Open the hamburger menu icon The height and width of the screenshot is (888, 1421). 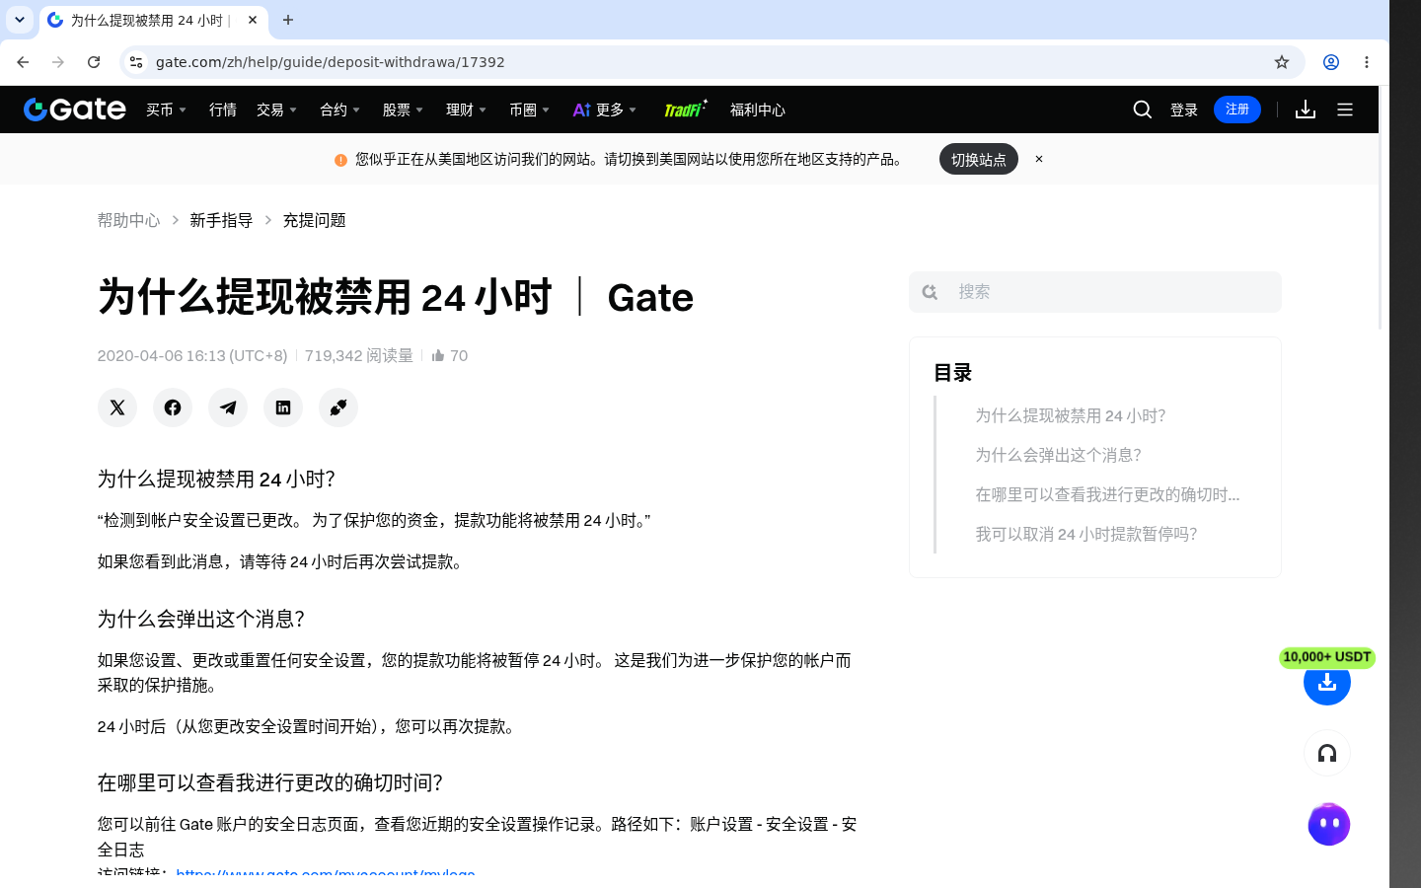1345,110
